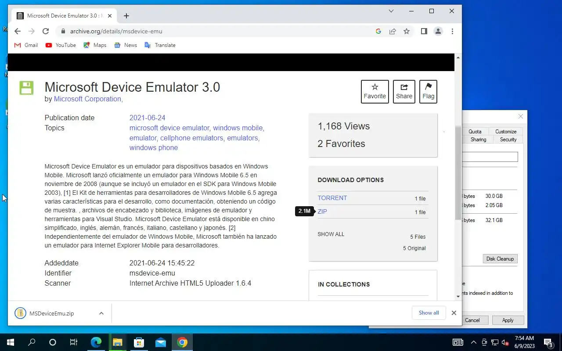This screenshot has width=562, height=351.
Task: Click the 1,168 Views text
Action: coord(344,126)
